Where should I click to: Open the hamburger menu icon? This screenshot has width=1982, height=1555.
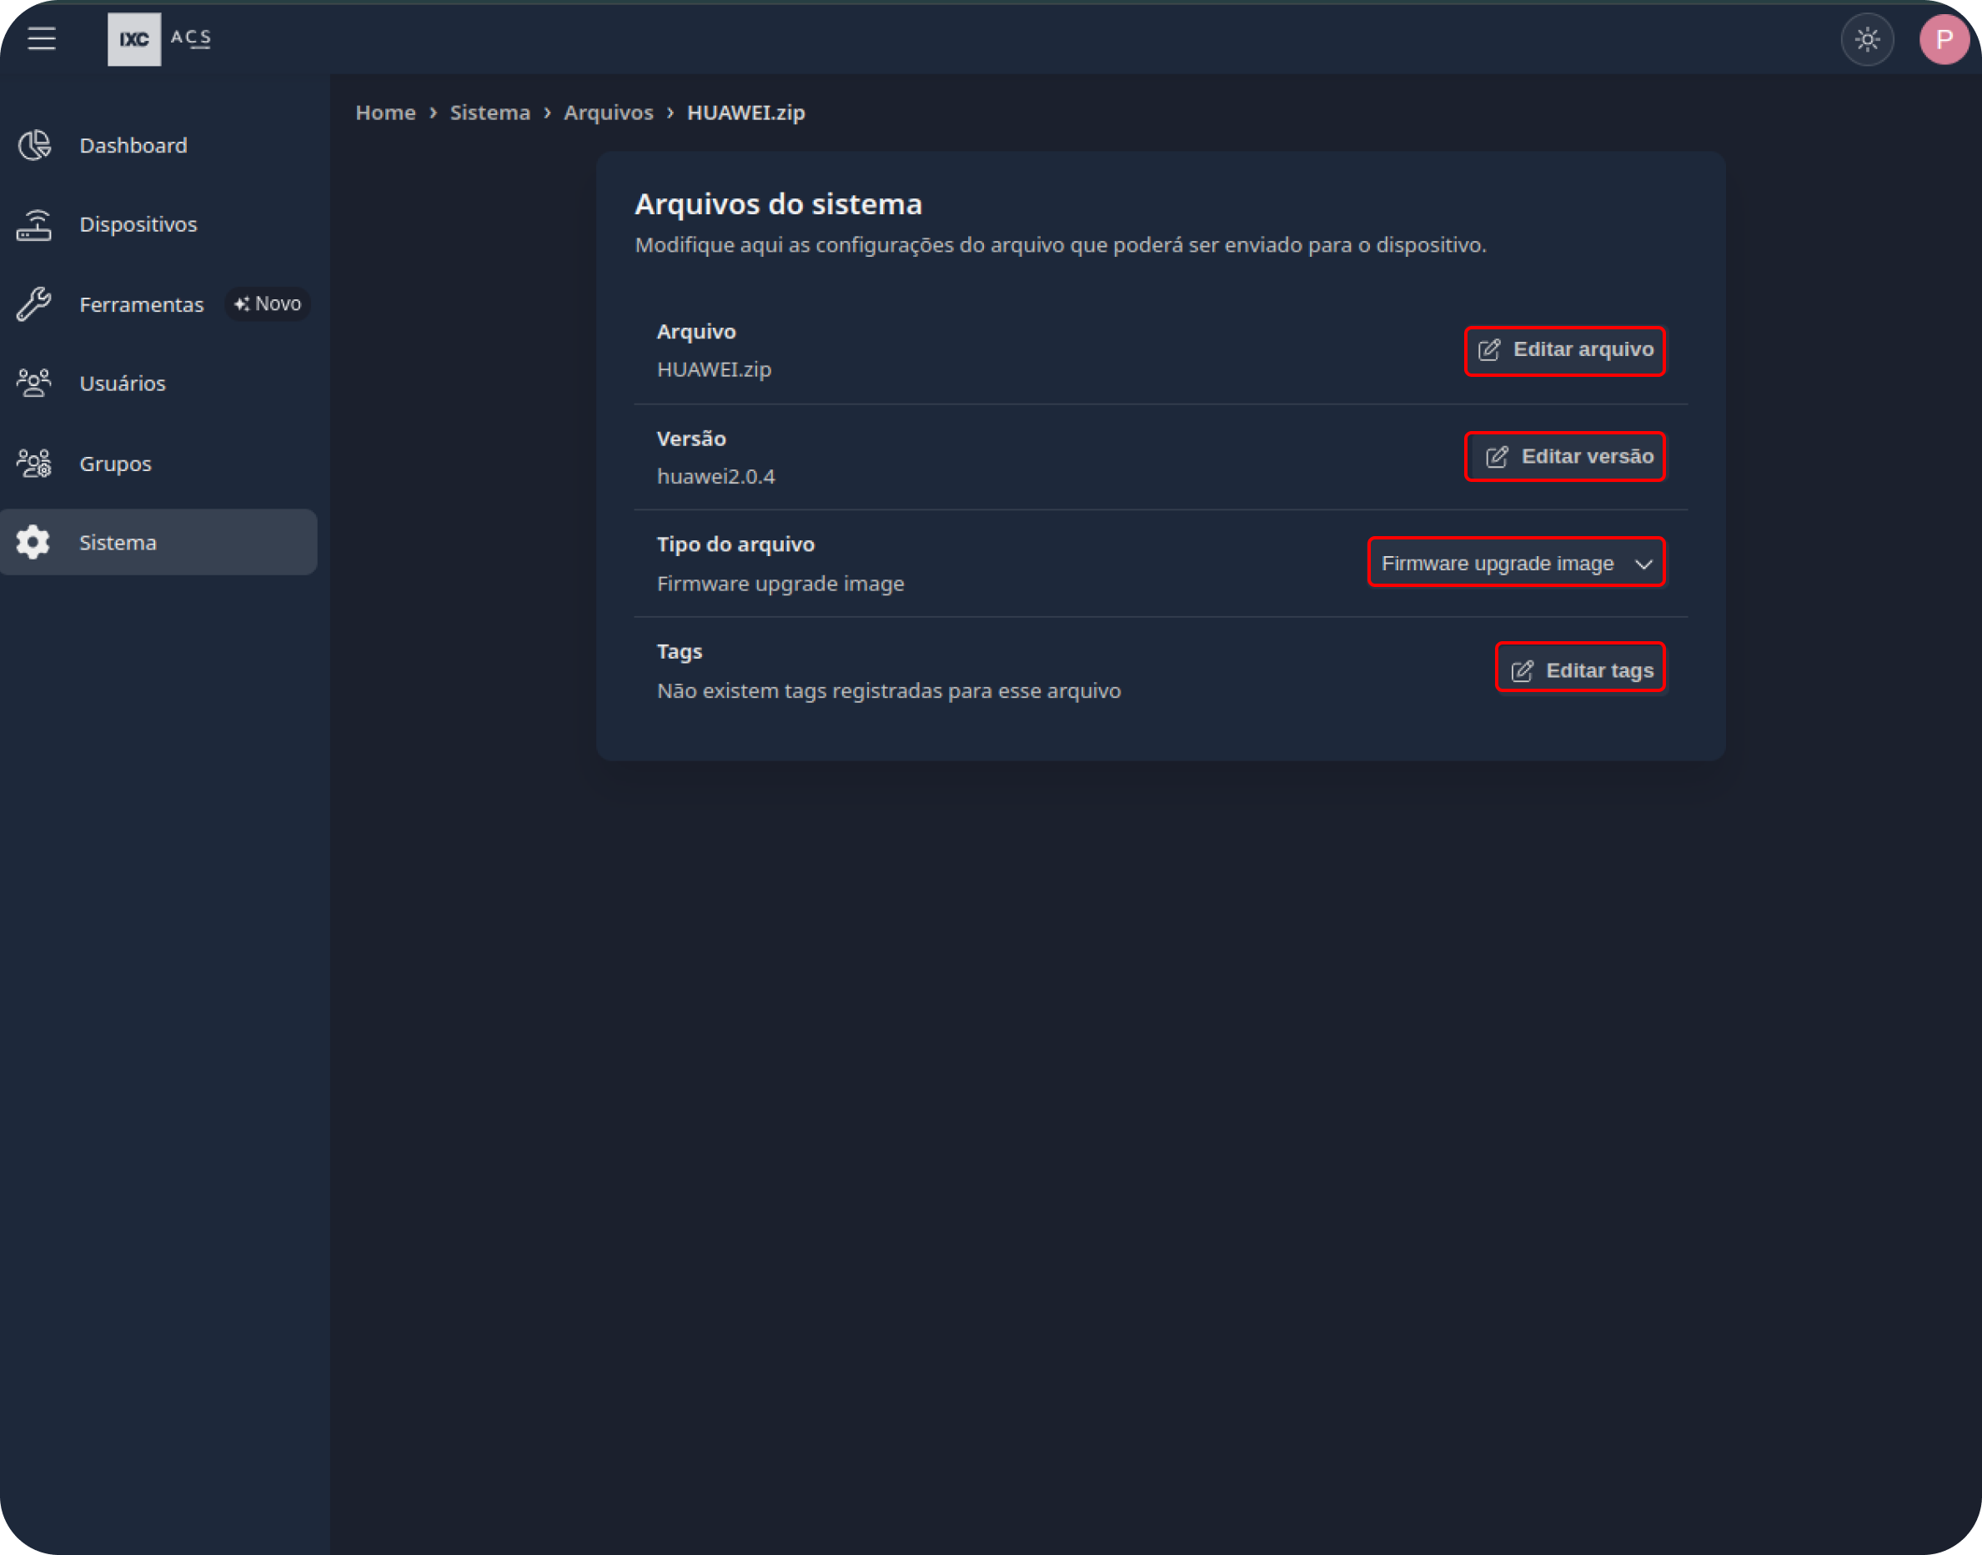click(x=42, y=38)
